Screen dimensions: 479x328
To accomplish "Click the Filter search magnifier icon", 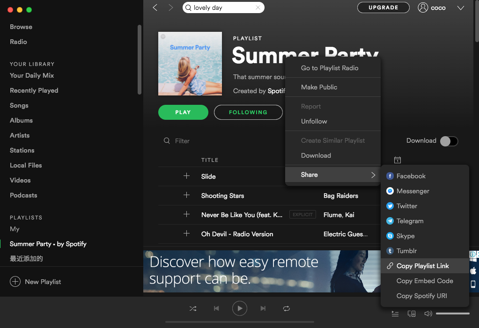I will 166,140.
